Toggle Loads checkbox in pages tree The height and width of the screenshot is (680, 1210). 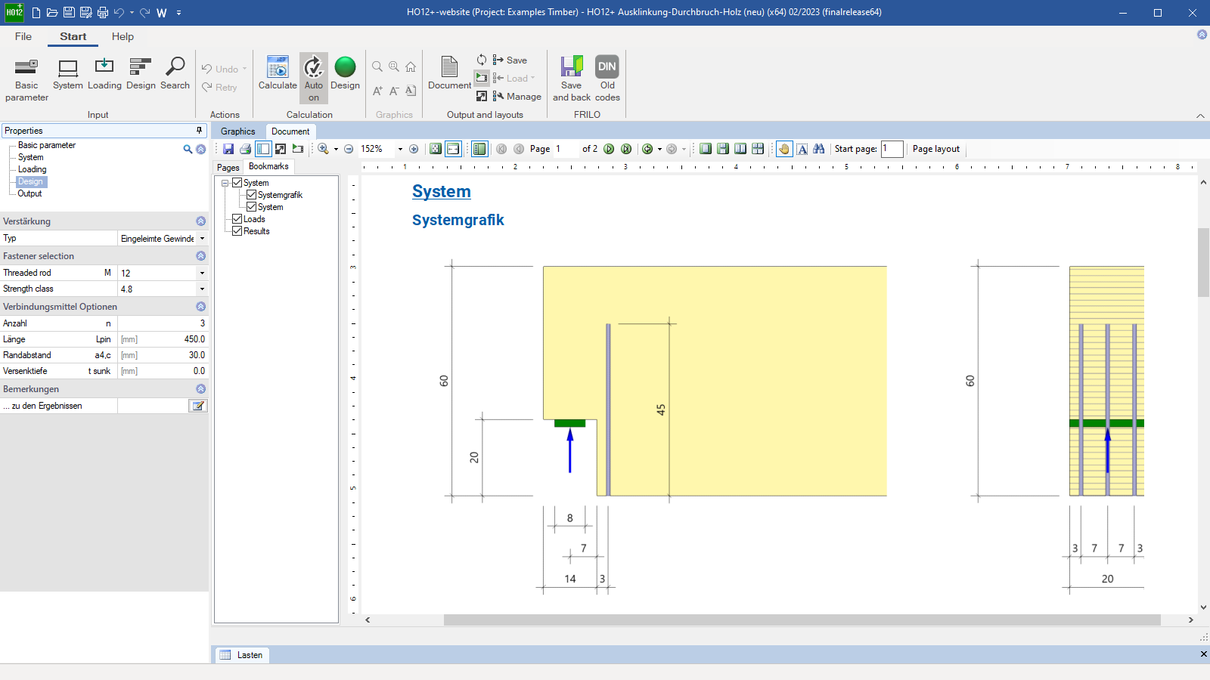[x=237, y=219]
